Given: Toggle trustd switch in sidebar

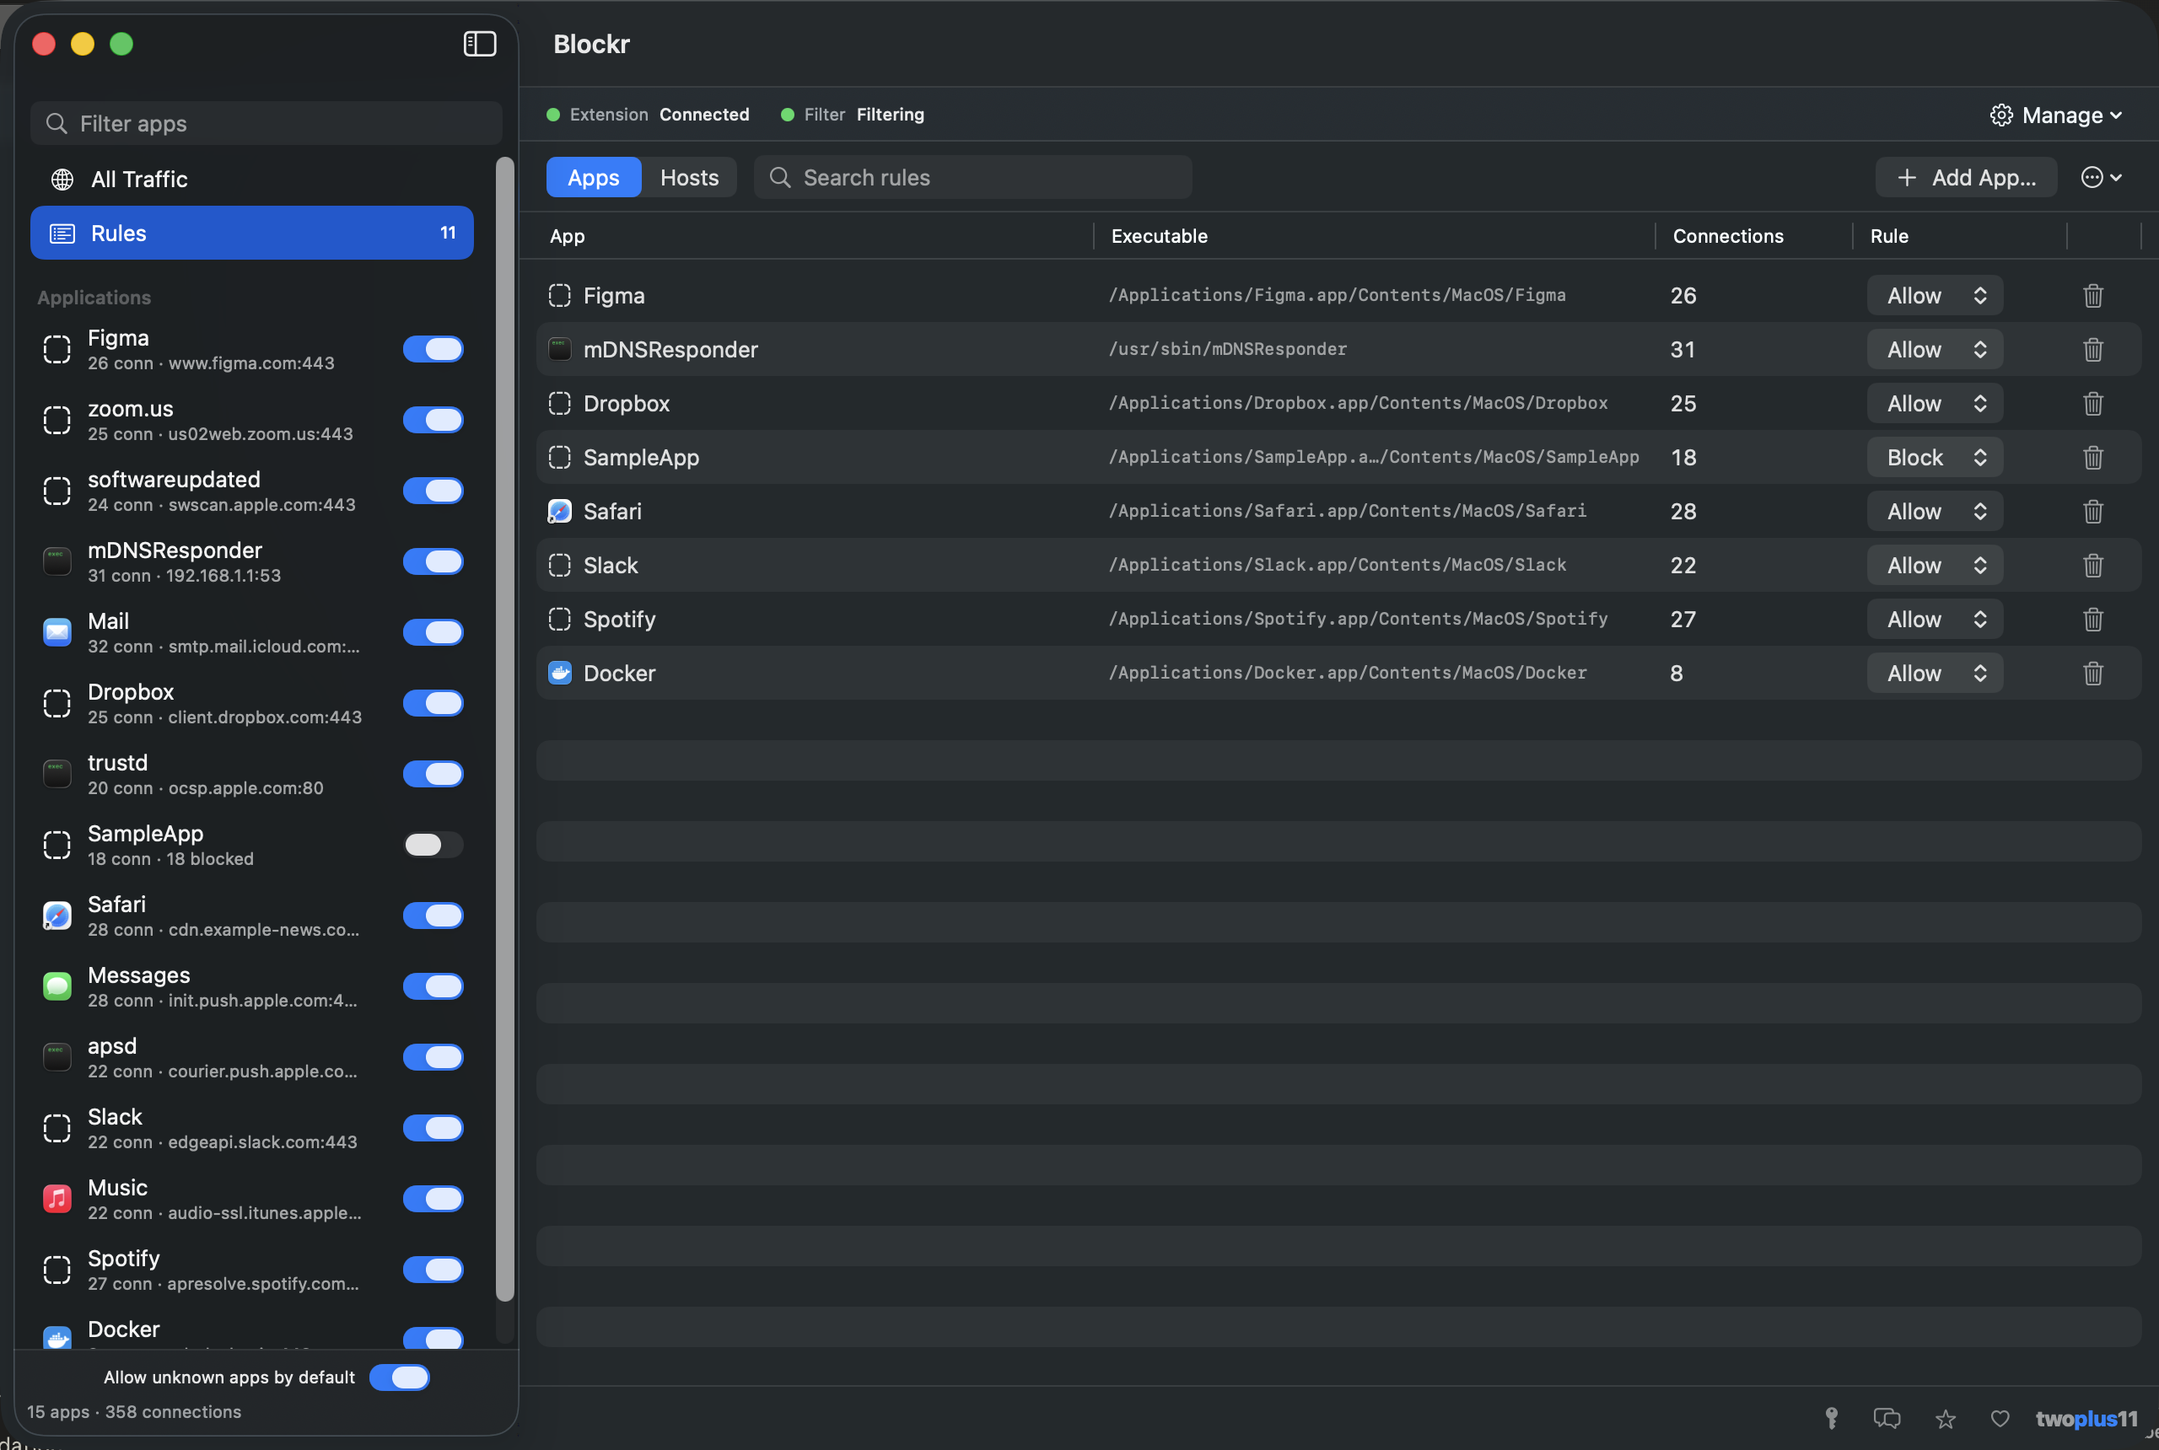Looking at the screenshot, I should tap(433, 774).
